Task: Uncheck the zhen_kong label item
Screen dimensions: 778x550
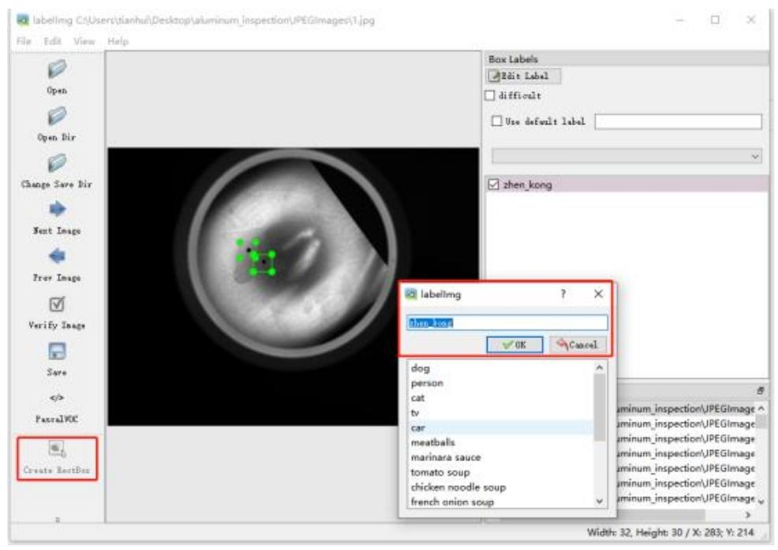Action: [x=493, y=185]
